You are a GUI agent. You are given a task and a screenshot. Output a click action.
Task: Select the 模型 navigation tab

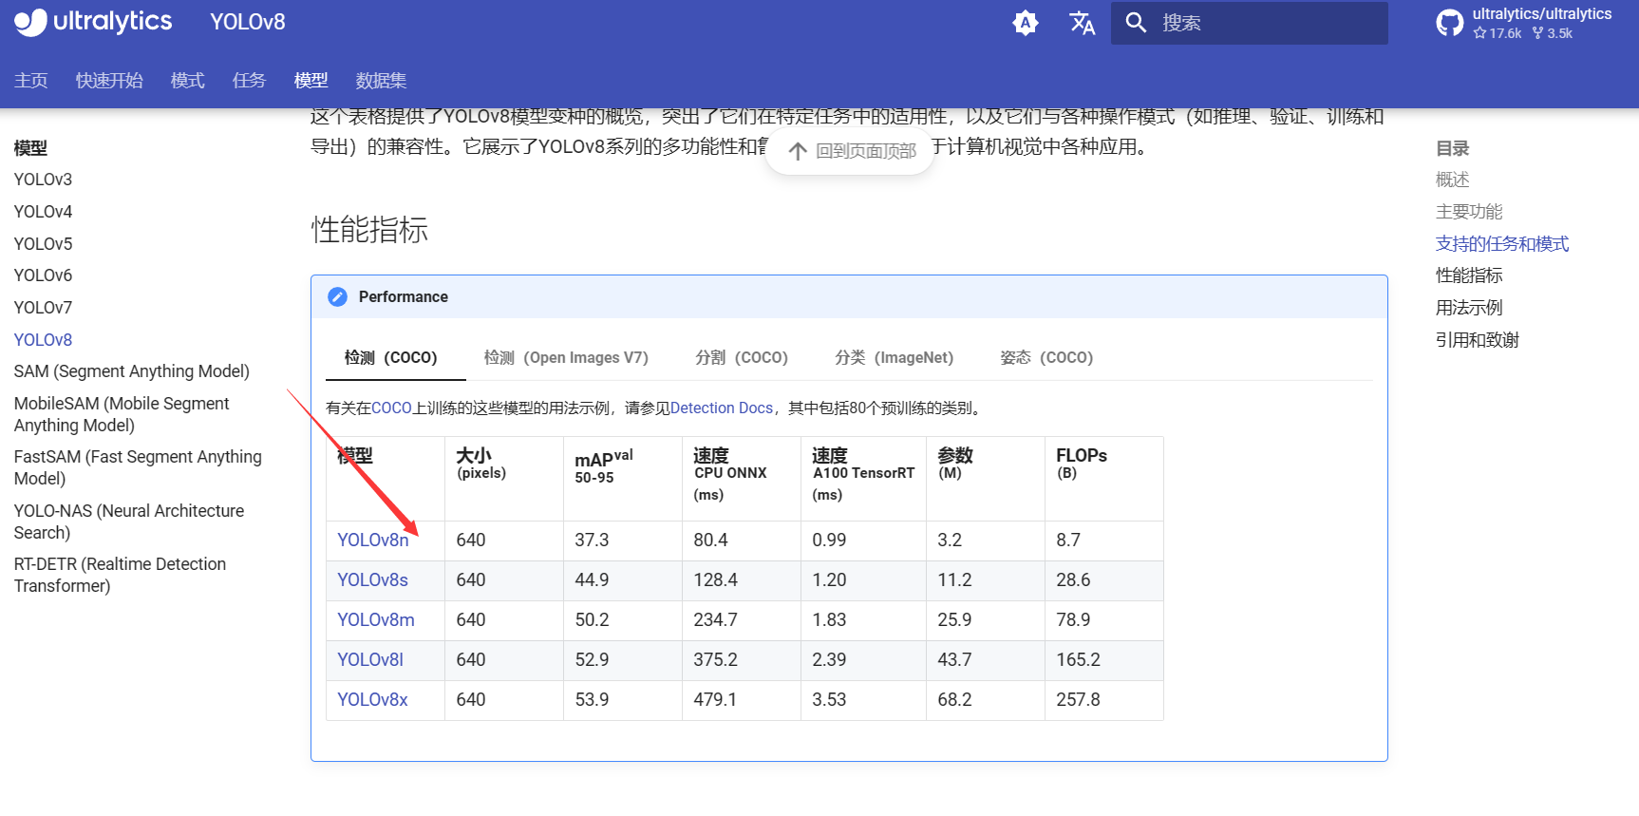(x=311, y=81)
